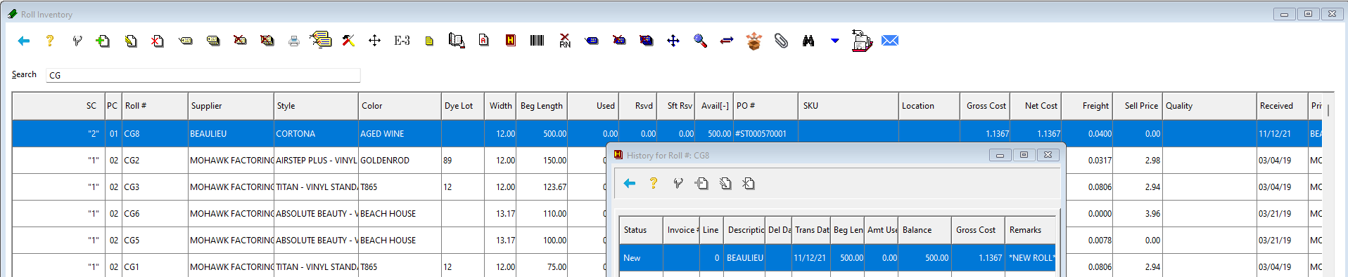The image size is (1348, 277).
Task: Click the crossed-out stacked yellow tags icon
Action: point(267,41)
